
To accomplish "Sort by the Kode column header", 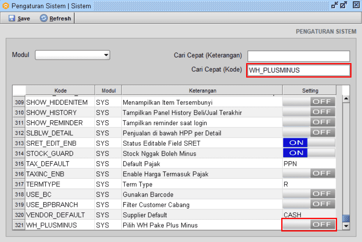I will (x=60, y=90).
